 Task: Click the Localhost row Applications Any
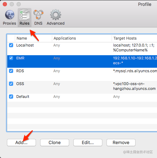point(57,45)
